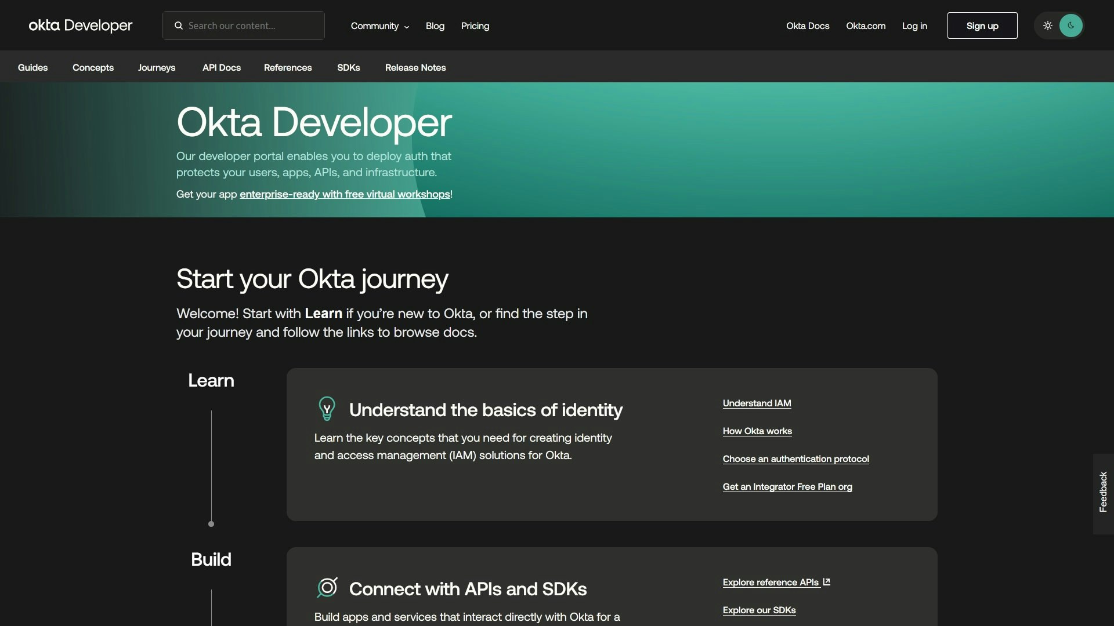This screenshot has width=1114, height=626.
Task: Switch to light mode sun icon
Action: [x=1047, y=26]
